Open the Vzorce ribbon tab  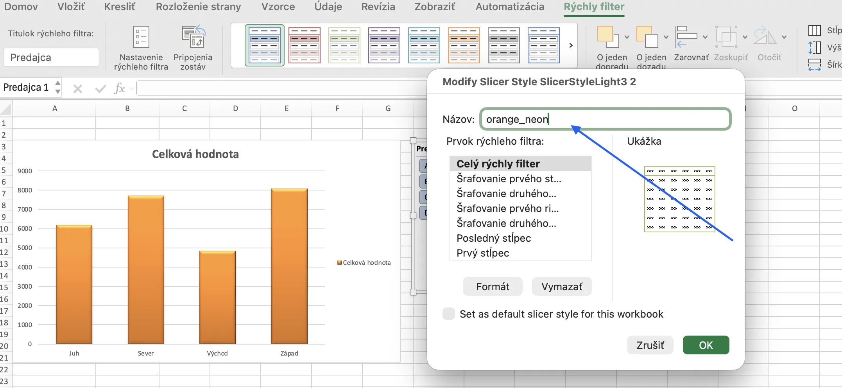pyautogui.click(x=278, y=7)
